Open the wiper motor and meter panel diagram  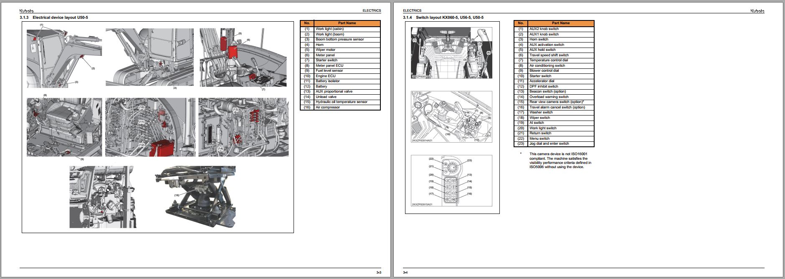coord(243,58)
